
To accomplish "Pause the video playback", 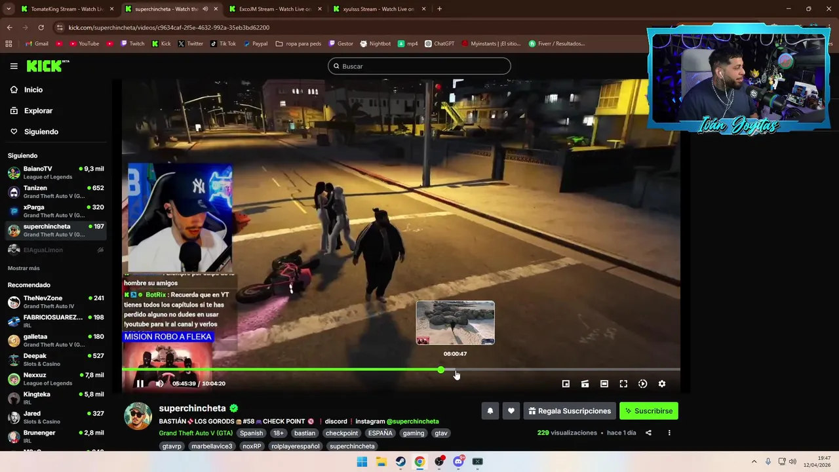I will (x=140, y=383).
